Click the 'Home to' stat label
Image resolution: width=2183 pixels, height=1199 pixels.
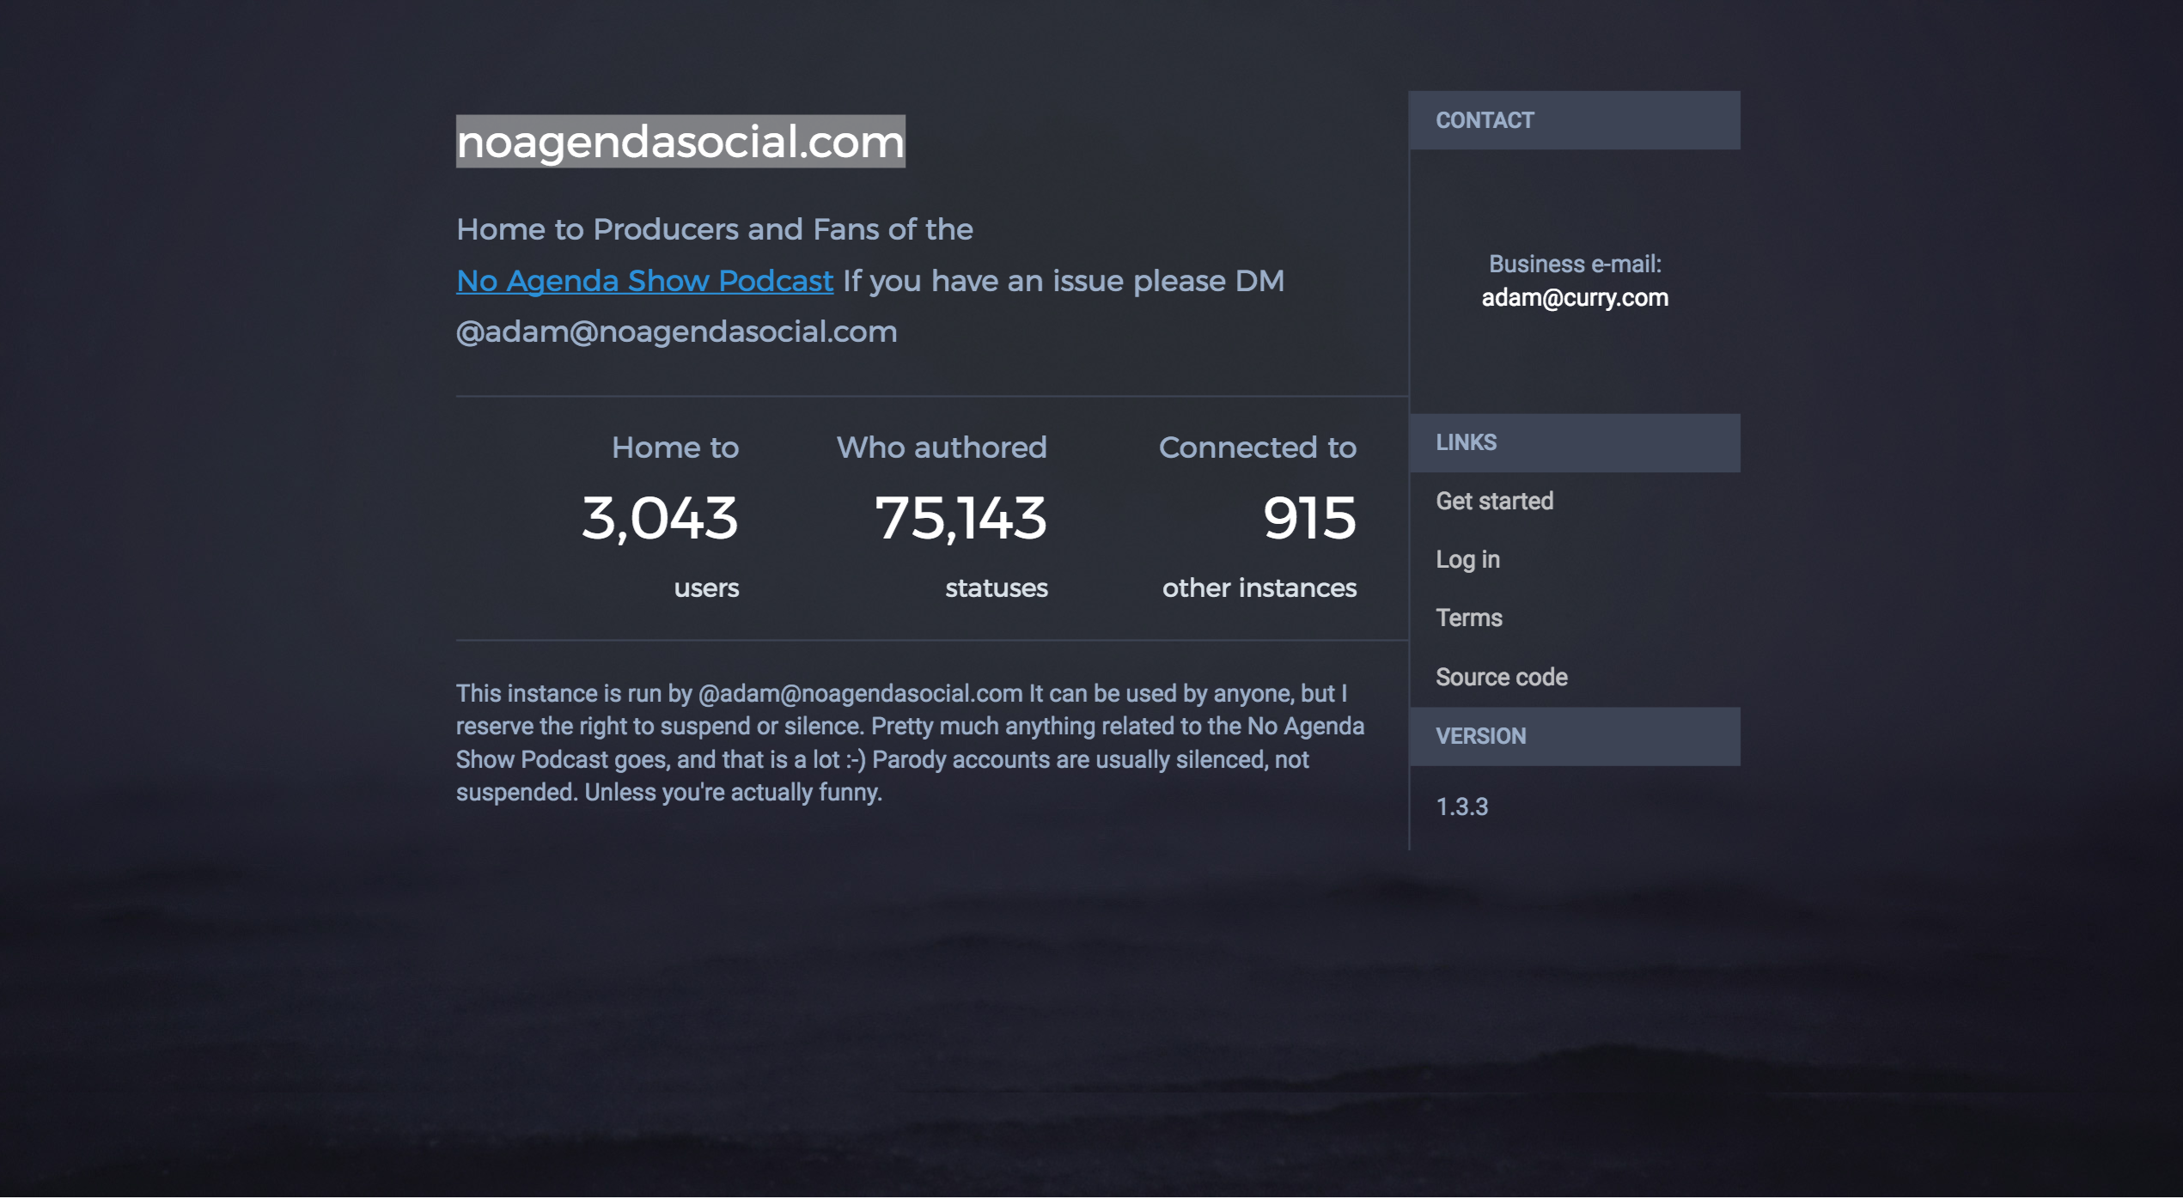tap(675, 447)
